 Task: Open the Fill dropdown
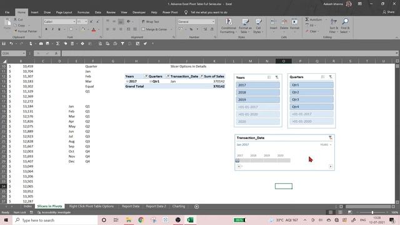(x=311, y=25)
